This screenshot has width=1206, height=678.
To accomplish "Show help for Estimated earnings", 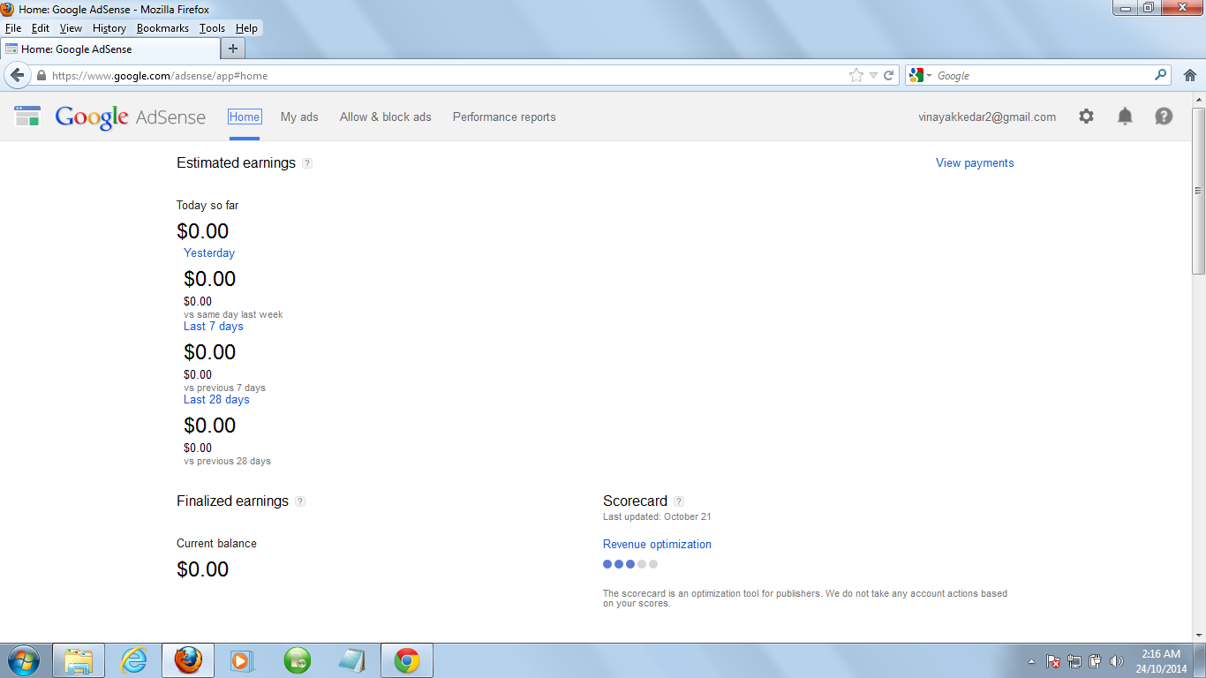I will 307,163.
